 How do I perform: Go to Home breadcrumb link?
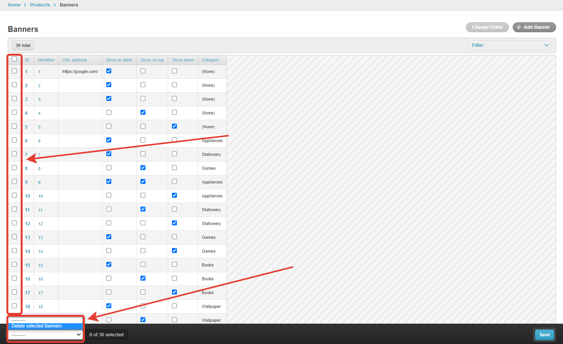click(x=14, y=5)
